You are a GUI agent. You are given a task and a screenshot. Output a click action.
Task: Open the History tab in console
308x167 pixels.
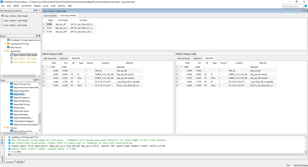pos(20,161)
